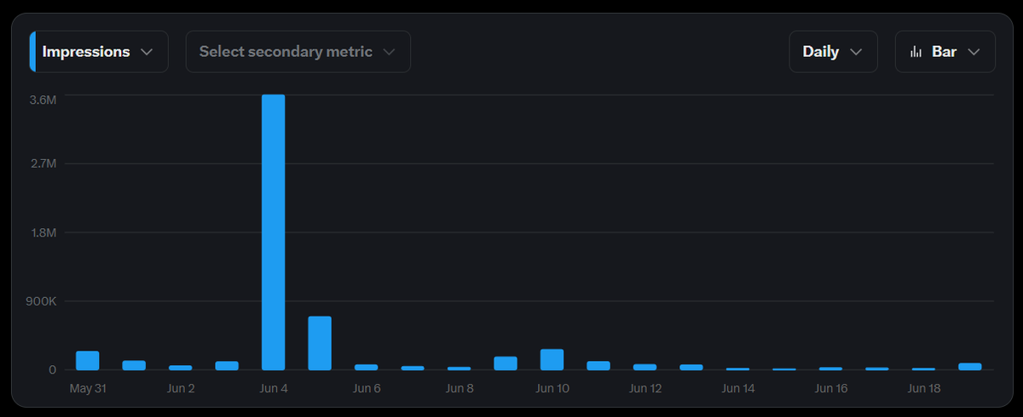Select the Jun 3 impressions bar

click(x=227, y=366)
